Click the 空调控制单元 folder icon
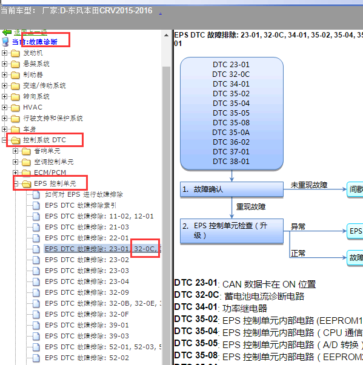This screenshot has height=365, width=363. click(26, 162)
